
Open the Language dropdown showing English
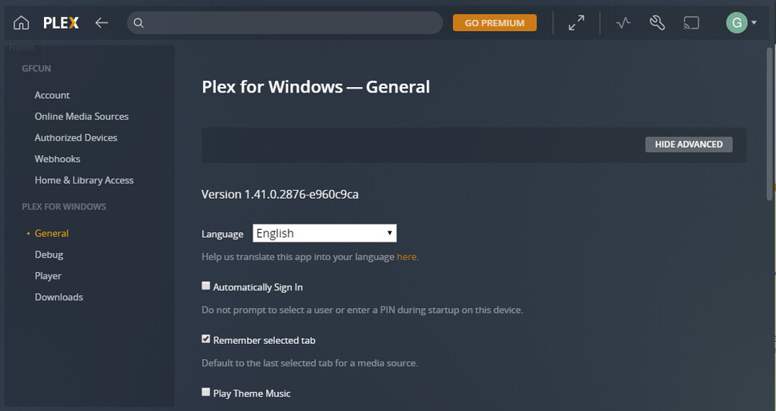click(x=324, y=233)
